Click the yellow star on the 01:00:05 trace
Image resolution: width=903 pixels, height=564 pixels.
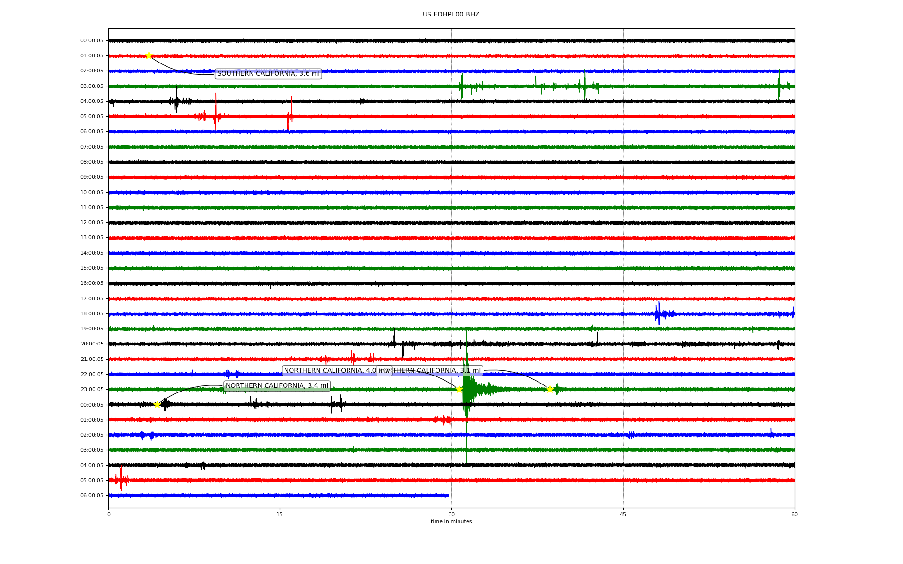point(149,55)
